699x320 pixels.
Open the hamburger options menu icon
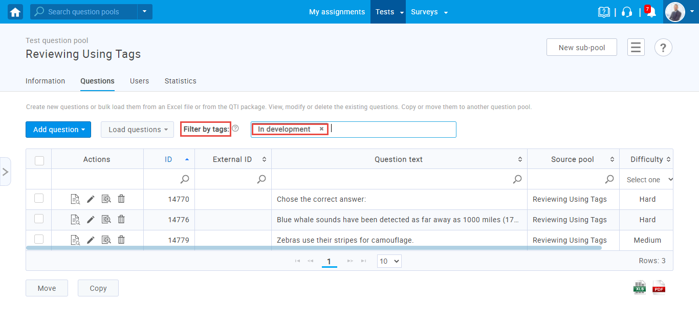pos(636,48)
